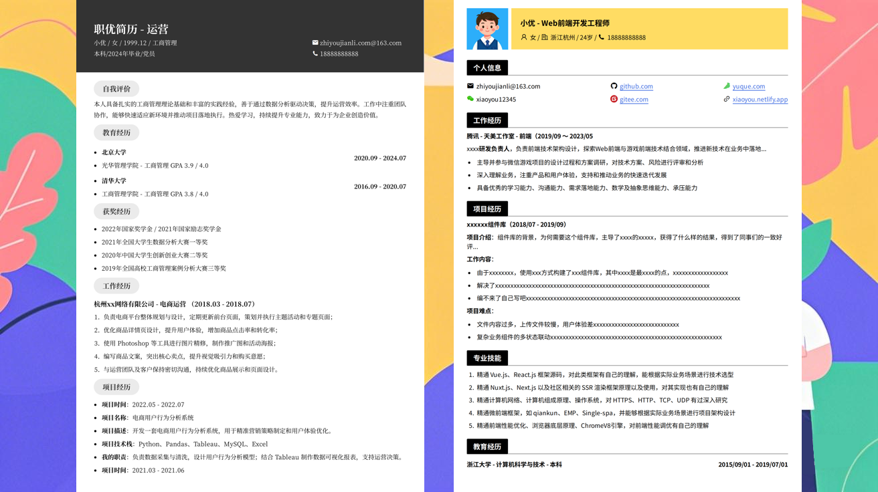The image size is (878, 492).
Task: Click the 教育经历 black section header
Action: tap(487, 447)
